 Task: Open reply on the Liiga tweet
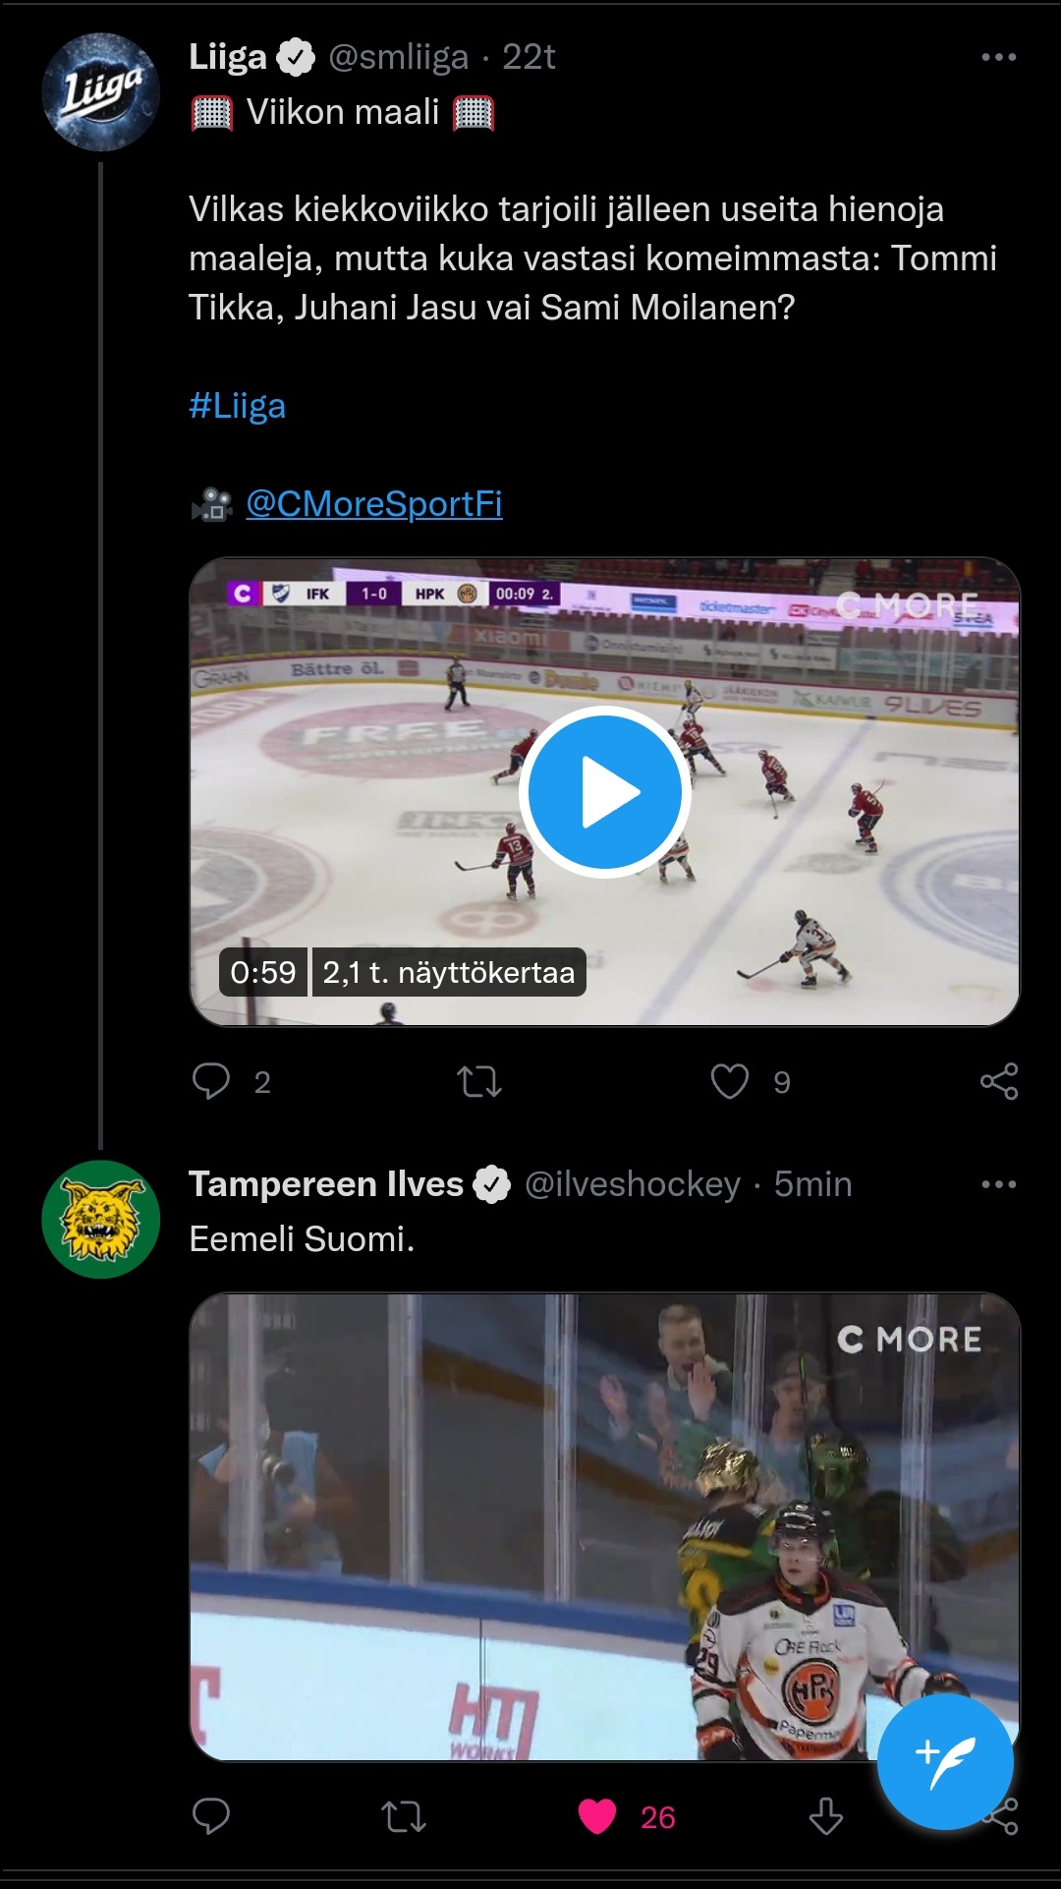click(211, 1081)
